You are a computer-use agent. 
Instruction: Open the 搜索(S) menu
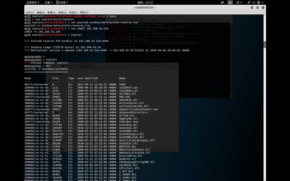pyautogui.click(x=62, y=12)
